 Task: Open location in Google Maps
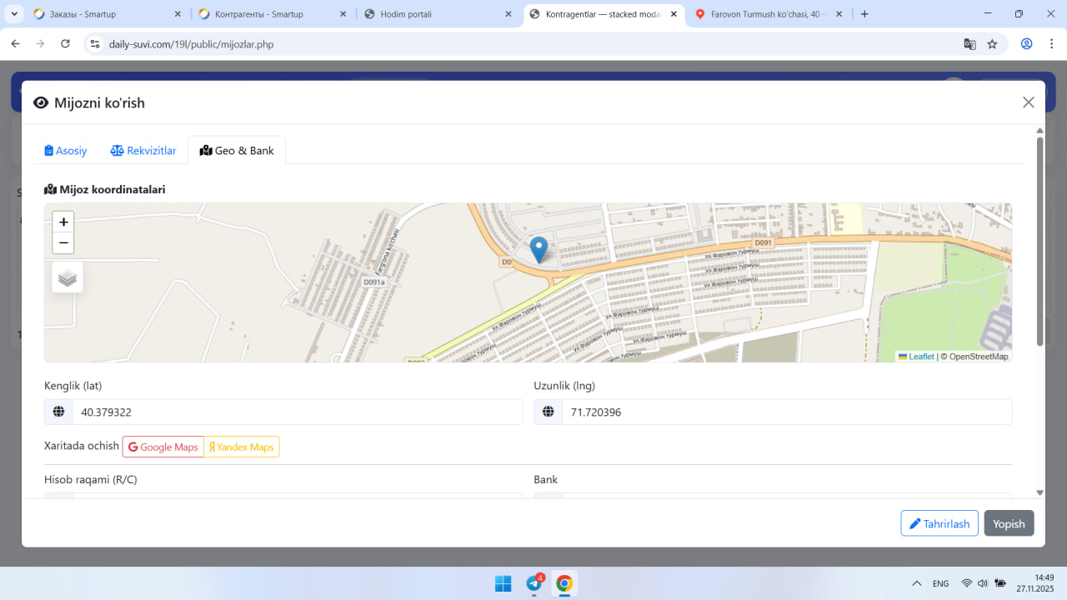click(163, 447)
